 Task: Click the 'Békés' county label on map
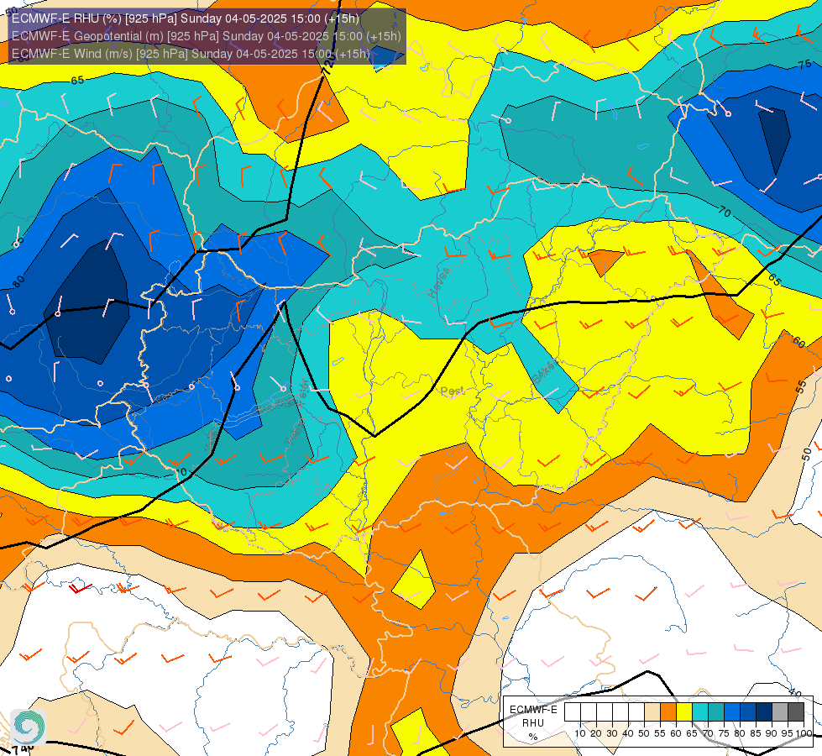pos(545,371)
